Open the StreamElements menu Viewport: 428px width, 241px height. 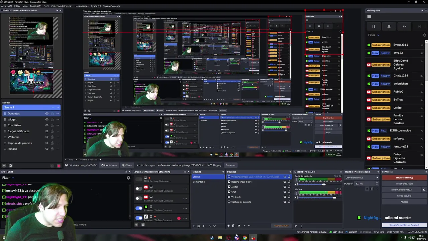tap(111, 6)
